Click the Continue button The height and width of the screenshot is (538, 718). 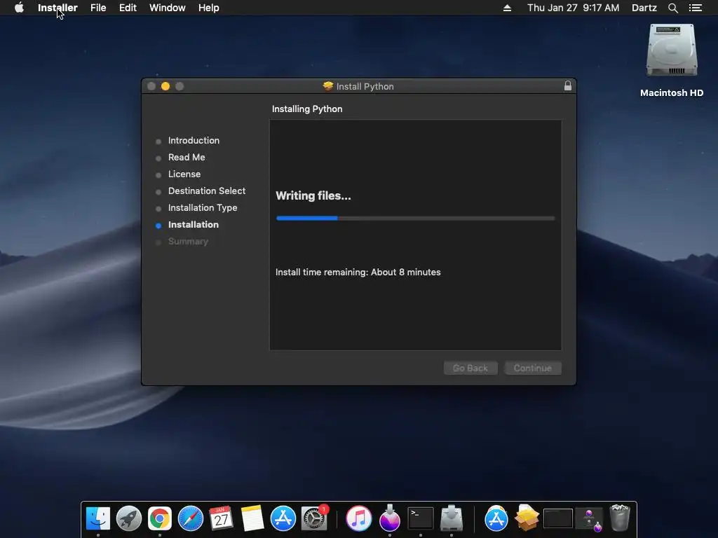click(533, 368)
